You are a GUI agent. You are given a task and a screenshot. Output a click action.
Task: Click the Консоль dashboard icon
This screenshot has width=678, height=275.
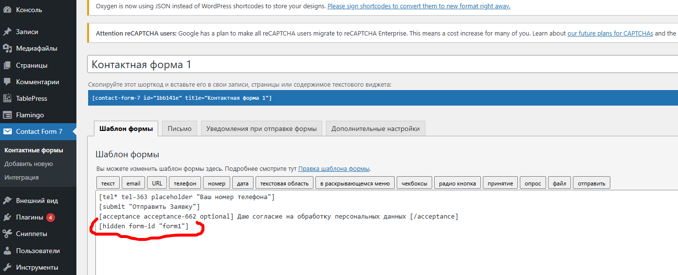pos(7,10)
